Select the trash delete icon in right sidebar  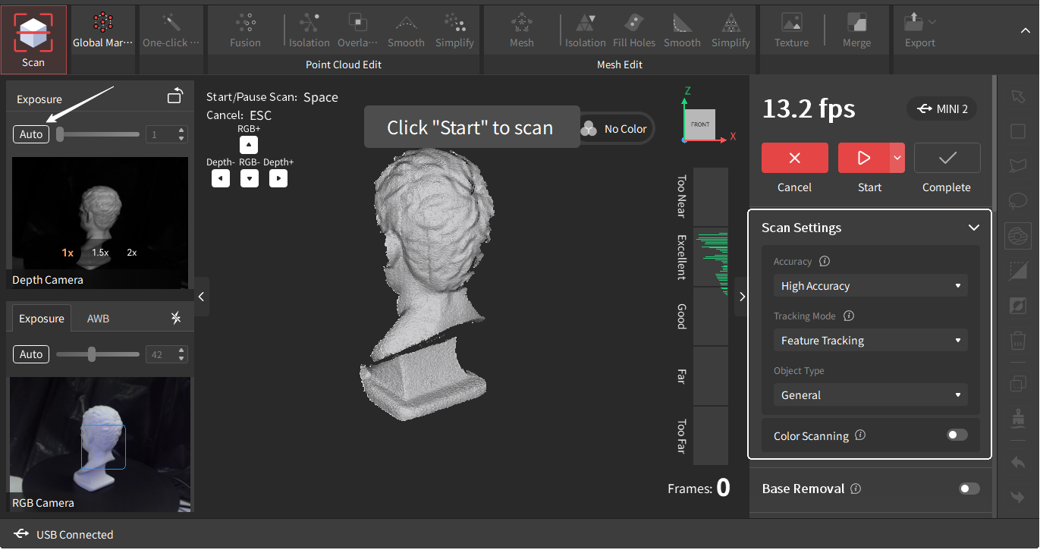click(x=1018, y=341)
